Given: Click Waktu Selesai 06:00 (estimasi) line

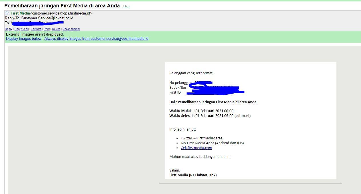Looking at the screenshot, I should coord(210,115).
